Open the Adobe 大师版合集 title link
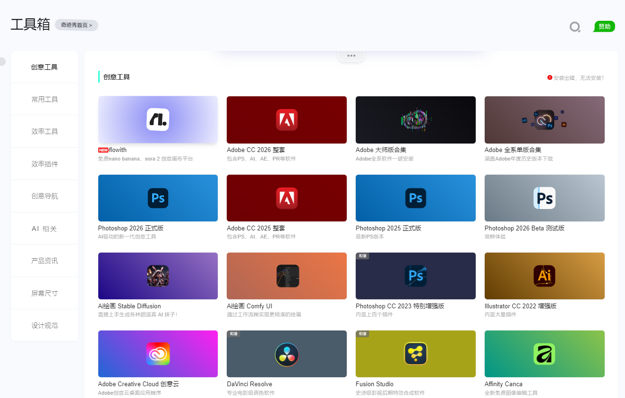625x398 pixels. 381,150
